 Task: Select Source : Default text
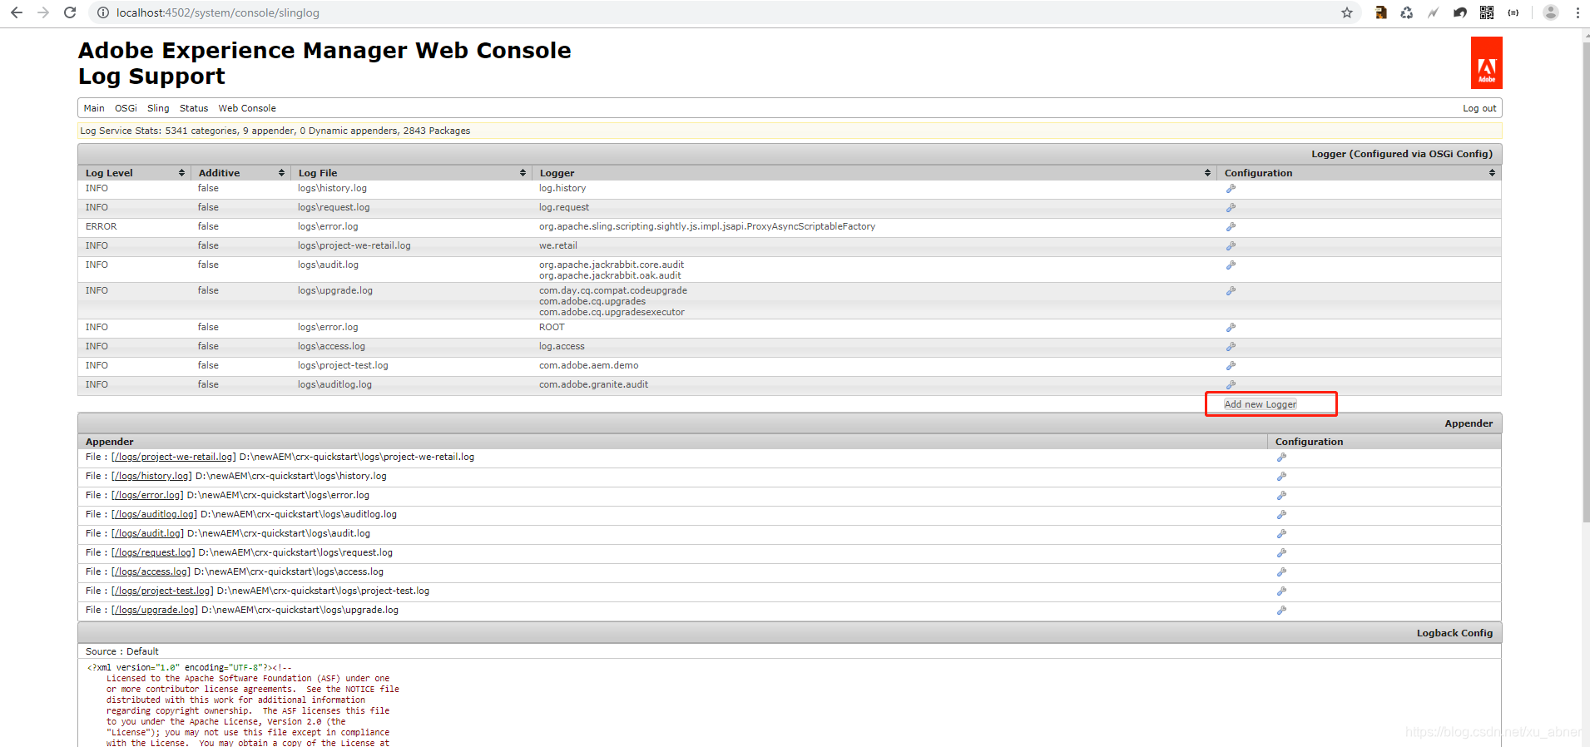(x=121, y=651)
